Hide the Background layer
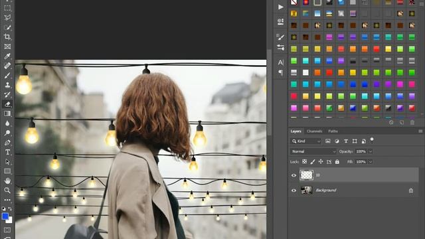 click(x=294, y=191)
